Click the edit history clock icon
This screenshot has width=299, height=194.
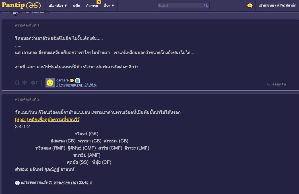click(x=17, y=183)
